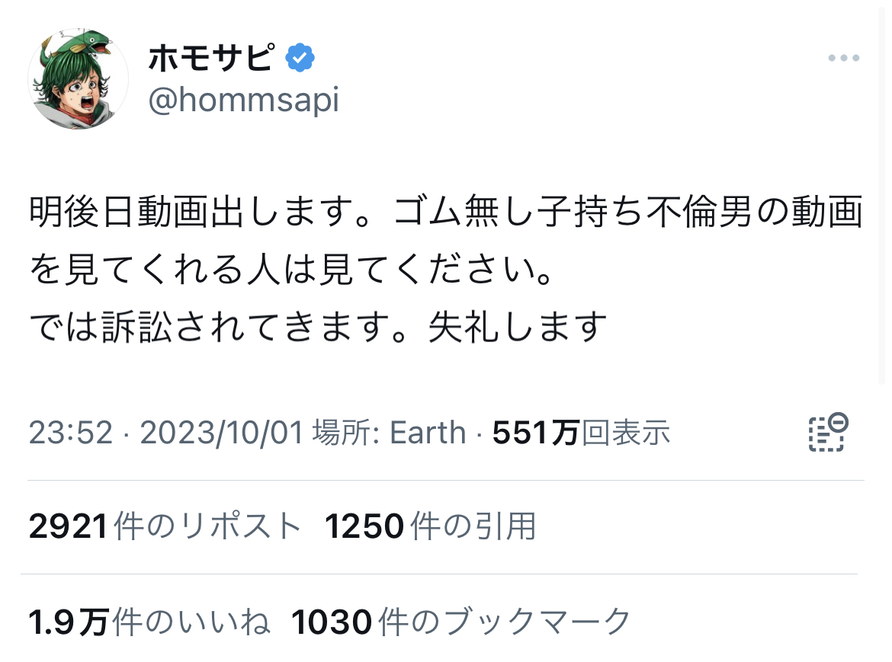892x662 pixels.
Task: Click the 23:52 post time
Action: (x=70, y=433)
